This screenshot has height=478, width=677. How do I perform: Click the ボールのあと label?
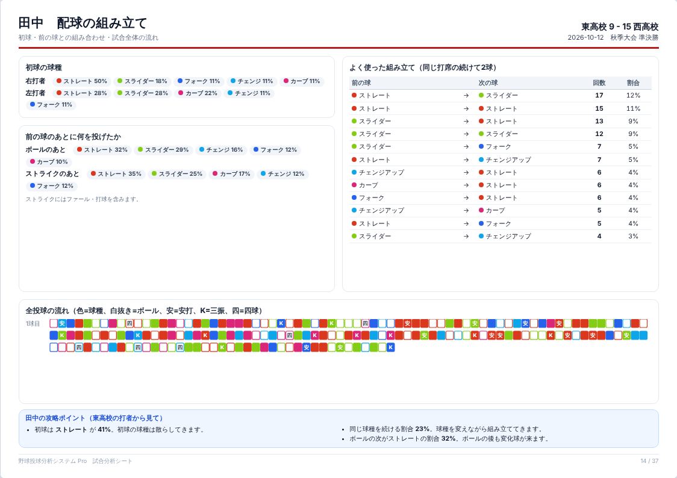[45, 150]
